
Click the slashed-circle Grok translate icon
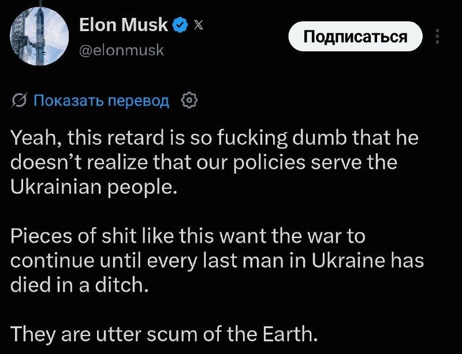[20, 100]
